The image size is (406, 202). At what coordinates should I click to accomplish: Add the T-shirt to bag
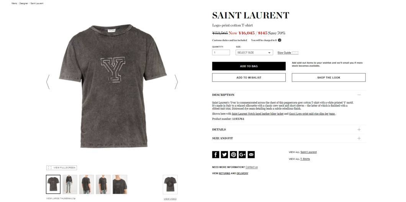pos(249,66)
